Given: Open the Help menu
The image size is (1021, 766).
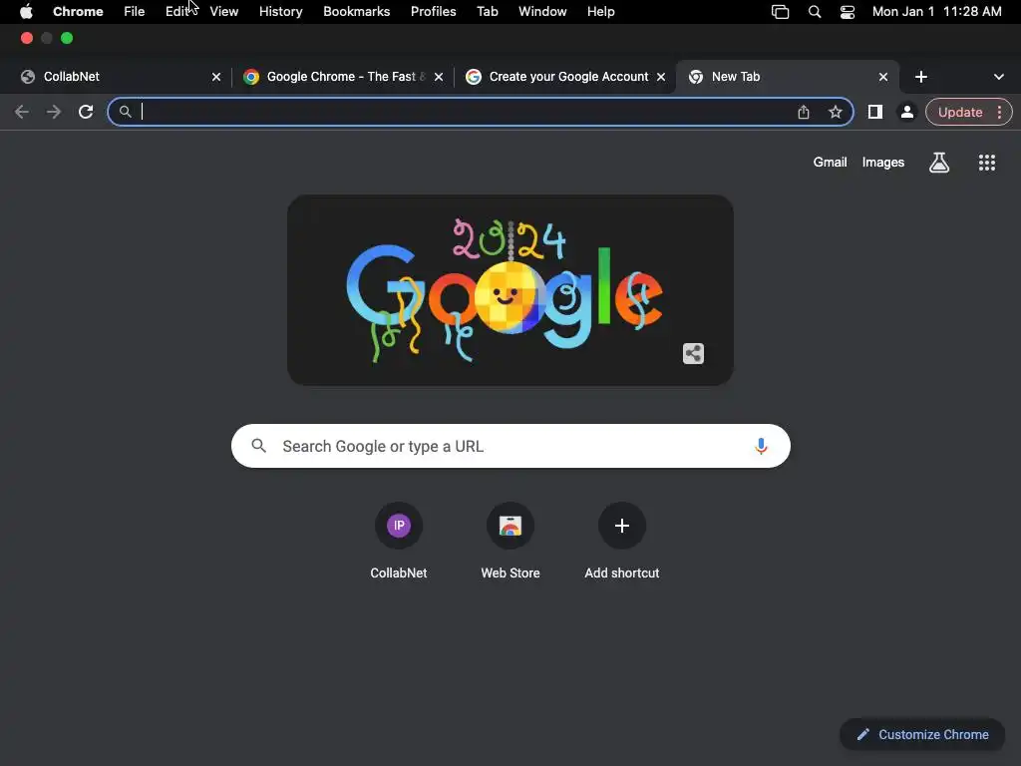Looking at the screenshot, I should click(600, 12).
